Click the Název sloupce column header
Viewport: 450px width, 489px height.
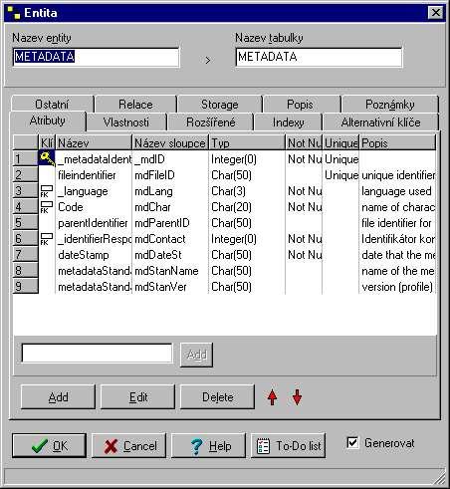170,142
